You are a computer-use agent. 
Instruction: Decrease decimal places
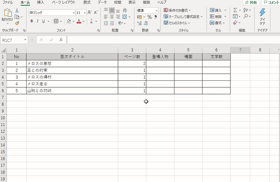146,23
